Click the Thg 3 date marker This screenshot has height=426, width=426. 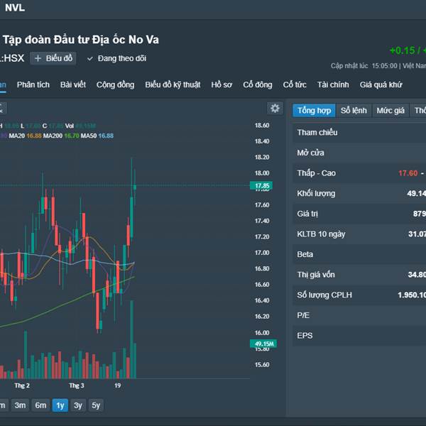coord(77,386)
